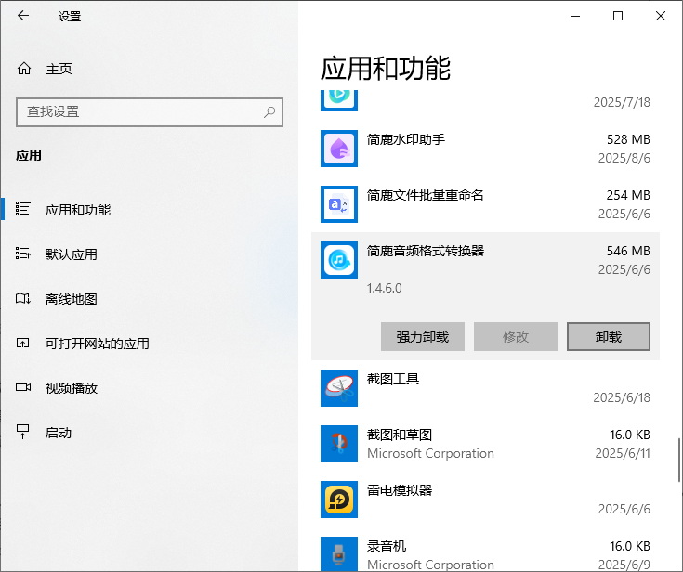Click the 设置 window title
The width and height of the screenshot is (683, 572).
pyautogui.click(x=70, y=17)
